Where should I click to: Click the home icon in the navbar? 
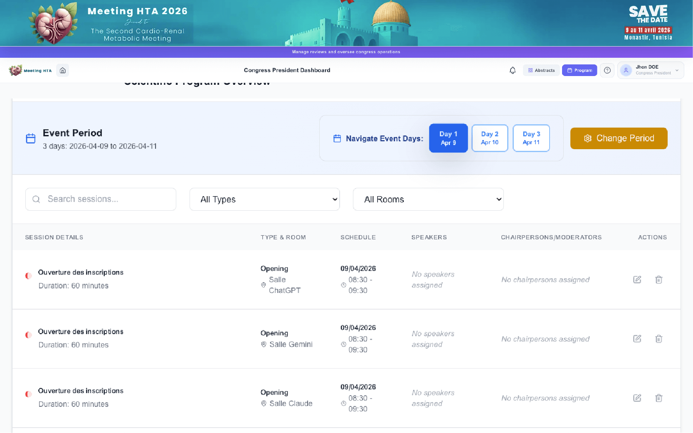(63, 70)
